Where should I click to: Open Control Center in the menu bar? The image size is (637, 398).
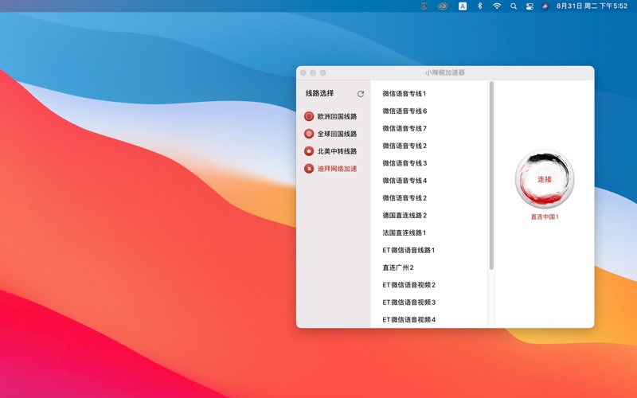tap(530, 6)
